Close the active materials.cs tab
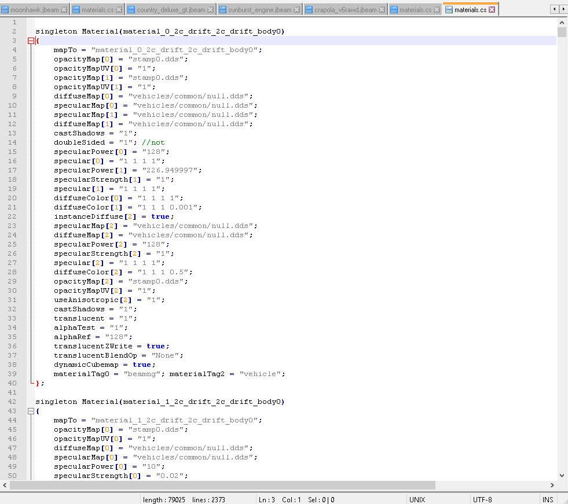 click(x=492, y=10)
